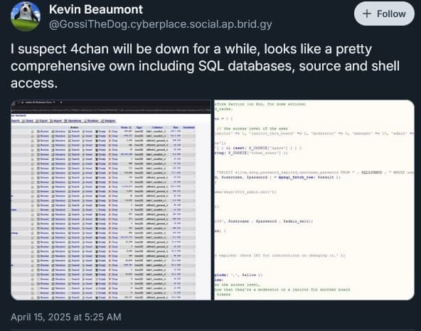The width and height of the screenshot is (421, 331).
Task: Toggle the favorite star in second table row
Action: [x=33, y=136]
